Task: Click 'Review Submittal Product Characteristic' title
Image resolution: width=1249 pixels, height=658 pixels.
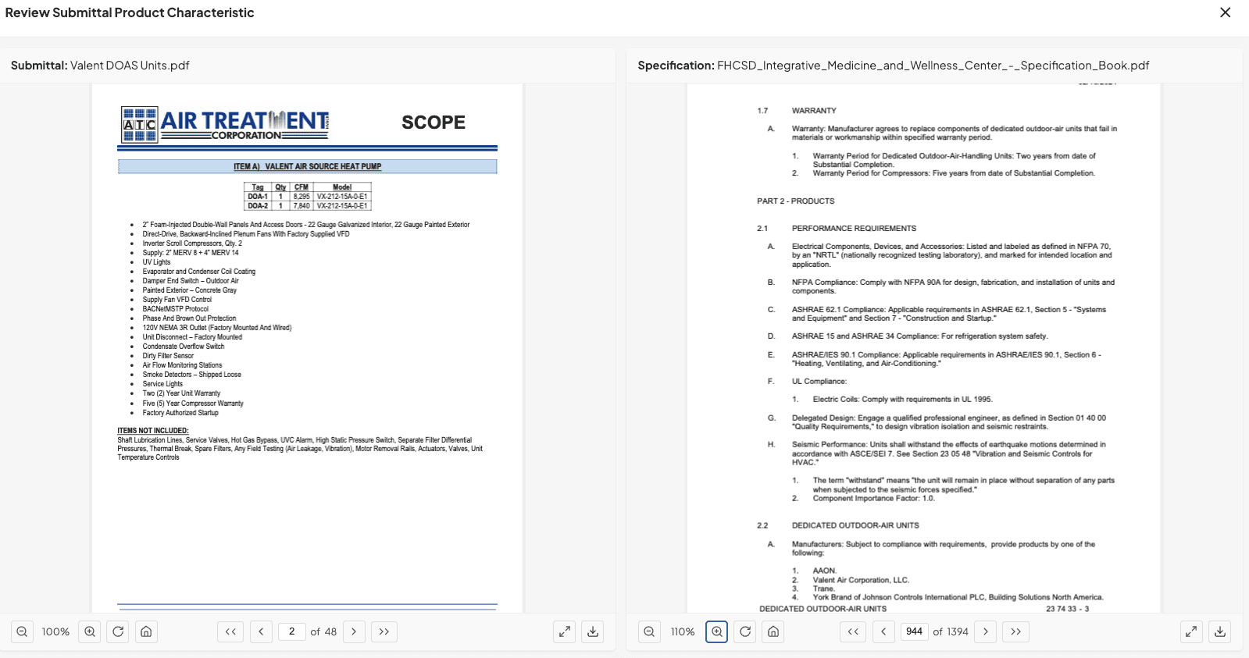Action: (x=130, y=12)
